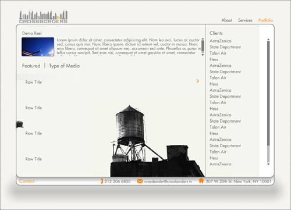
Task: Select the second Hess entry
Action: pos(214,84)
